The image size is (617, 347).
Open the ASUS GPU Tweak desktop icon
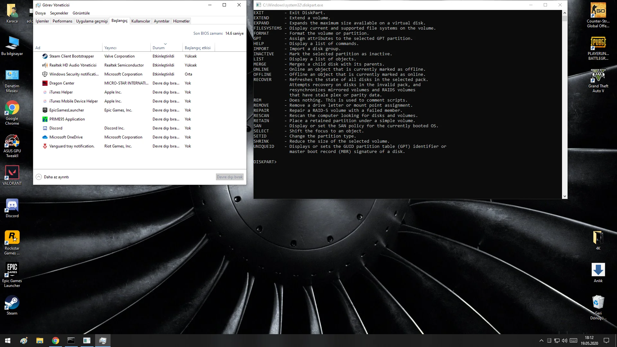(12, 141)
